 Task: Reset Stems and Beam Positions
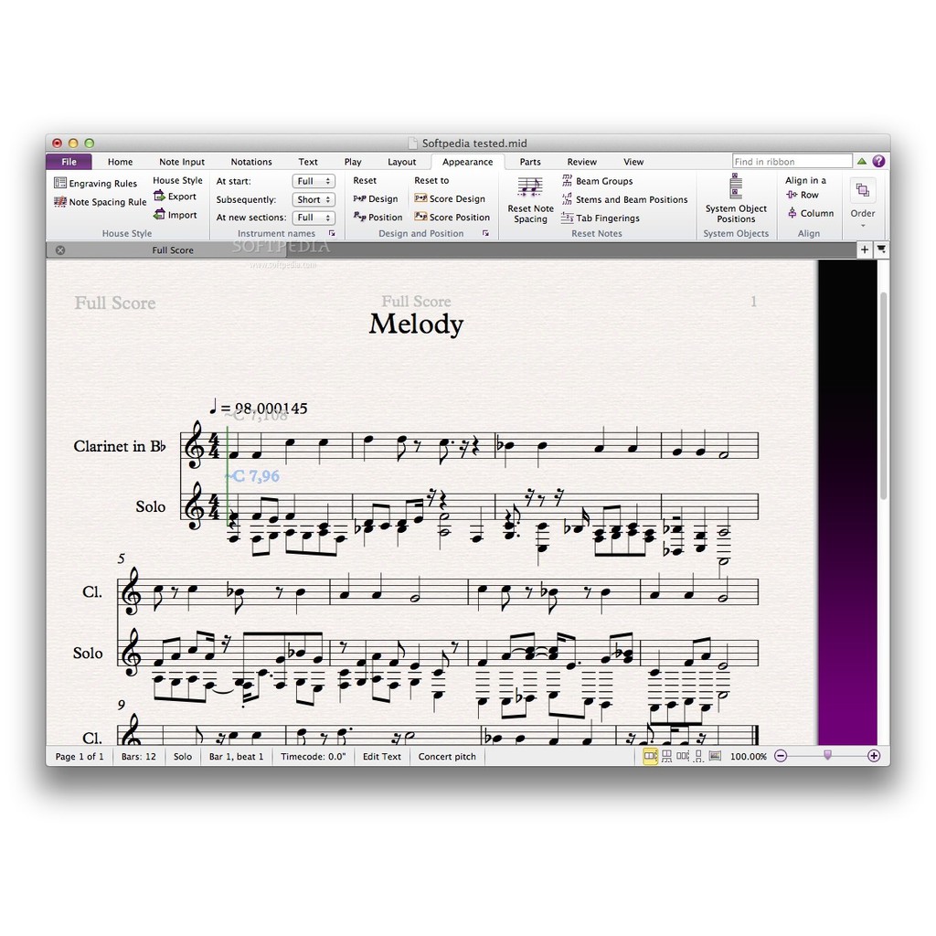pos(624,199)
